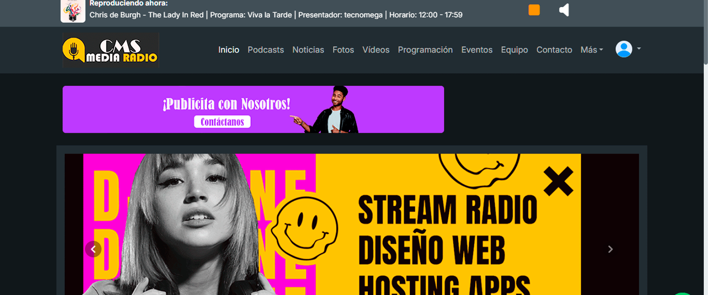Viewport: 708px width, 295px height.
Task: Open the Contacto page
Action: coord(554,50)
